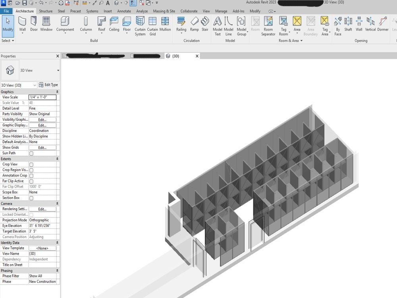The width and height of the screenshot is (397, 298).
Task: Select the Column tool
Action: 86,25
